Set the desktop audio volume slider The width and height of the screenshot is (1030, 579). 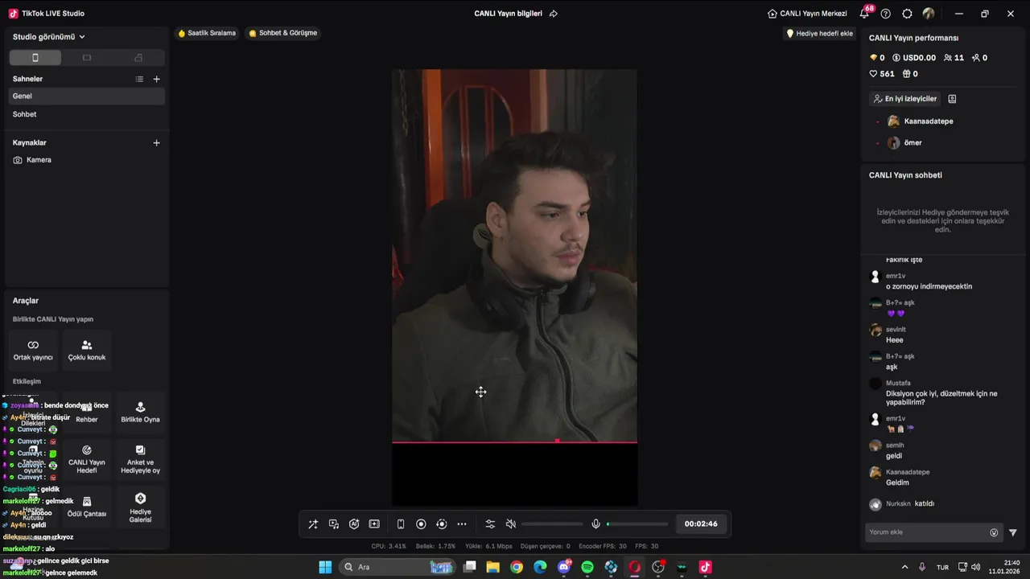click(552, 524)
